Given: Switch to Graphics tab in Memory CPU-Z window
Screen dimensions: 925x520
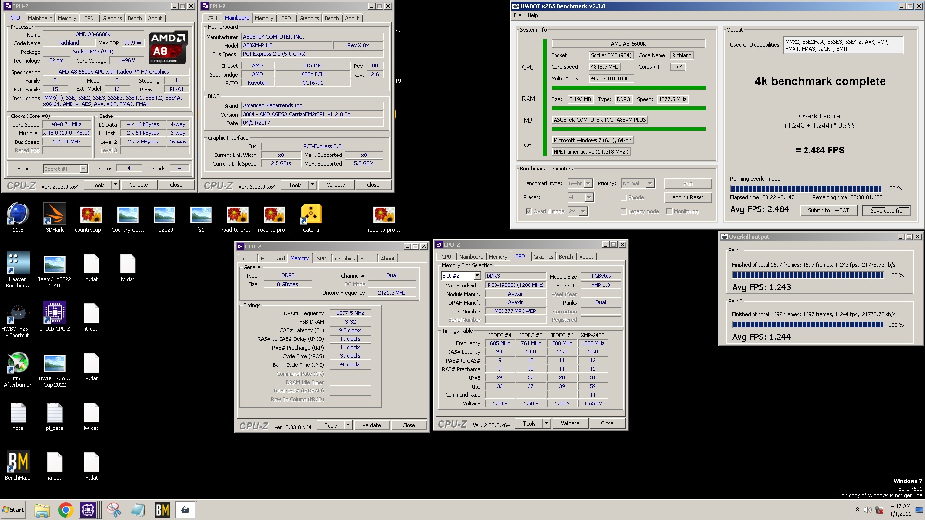Looking at the screenshot, I should click(345, 259).
